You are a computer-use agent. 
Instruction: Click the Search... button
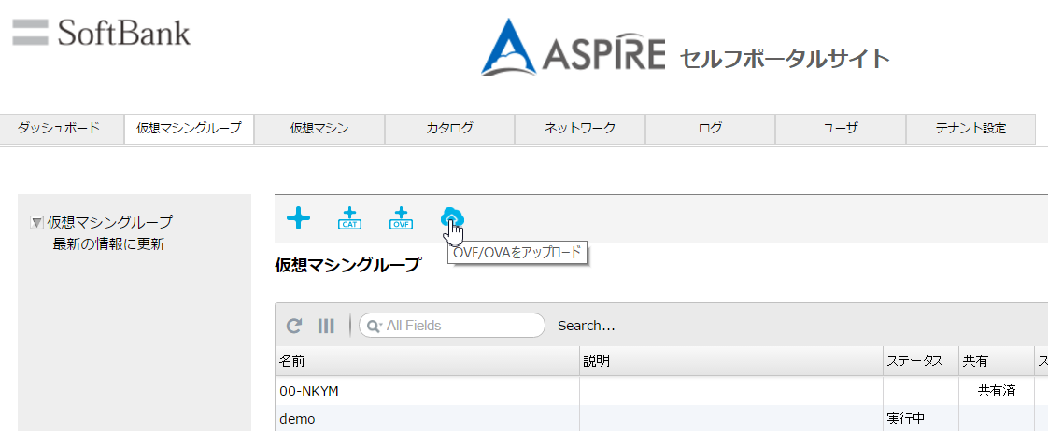(587, 326)
